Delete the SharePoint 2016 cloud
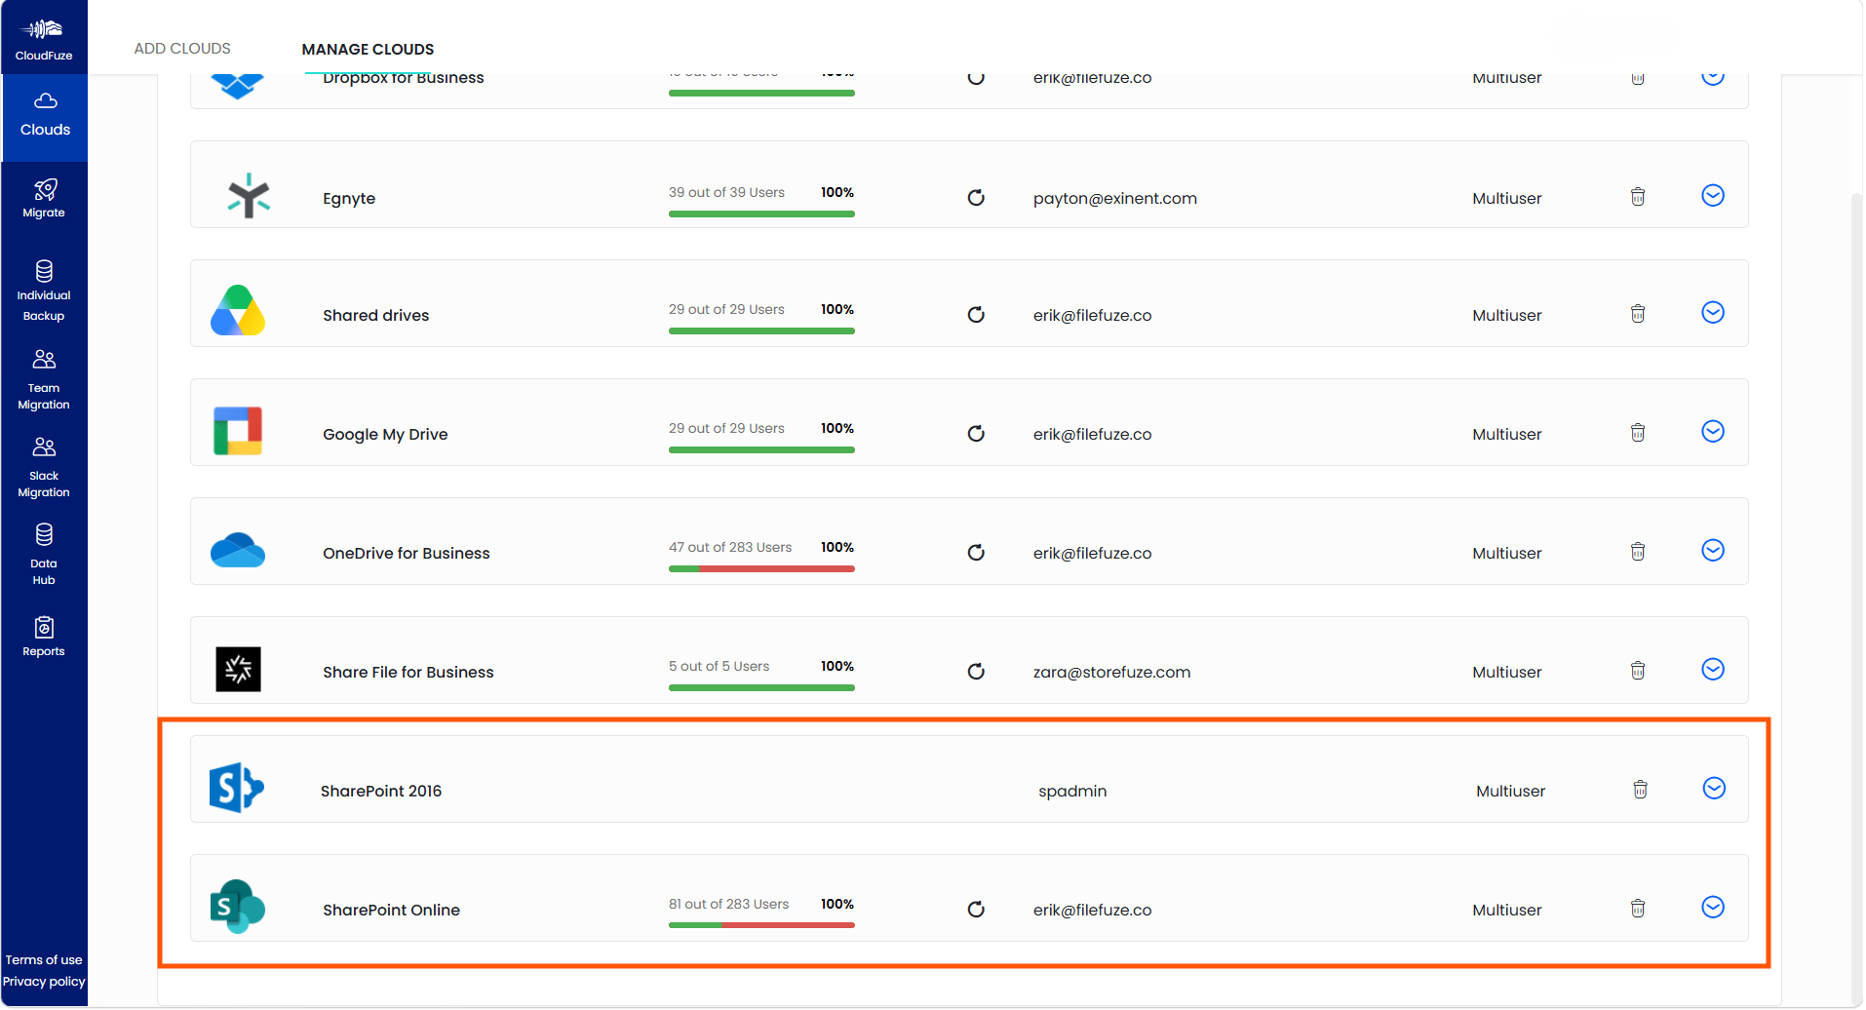Viewport: 1866px width, 1010px height. point(1641,790)
